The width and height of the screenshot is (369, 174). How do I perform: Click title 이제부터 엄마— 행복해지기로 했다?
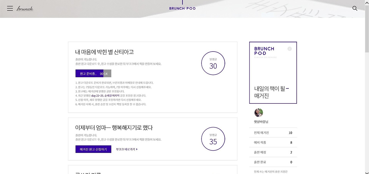click(x=114, y=128)
